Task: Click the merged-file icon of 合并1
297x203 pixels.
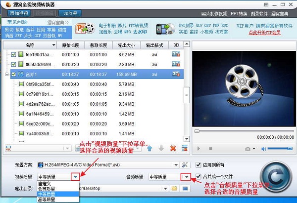Action: pos(21,74)
